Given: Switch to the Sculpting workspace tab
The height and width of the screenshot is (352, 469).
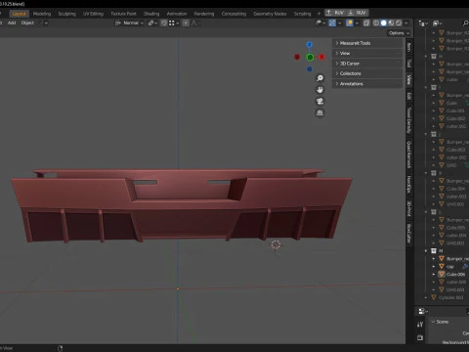Looking at the screenshot, I should click(x=66, y=14).
